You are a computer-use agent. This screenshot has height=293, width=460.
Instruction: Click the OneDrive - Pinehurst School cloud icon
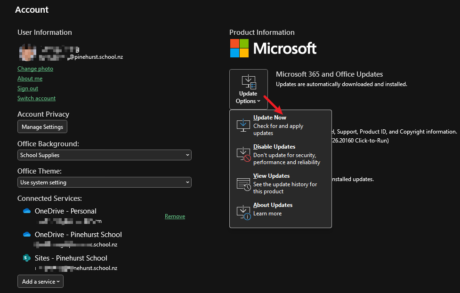[27, 234]
